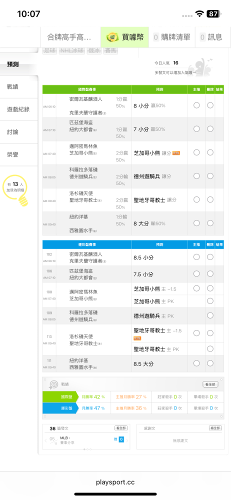Go to the previous post arrow
Screen dimensions: 231x500
45,440
